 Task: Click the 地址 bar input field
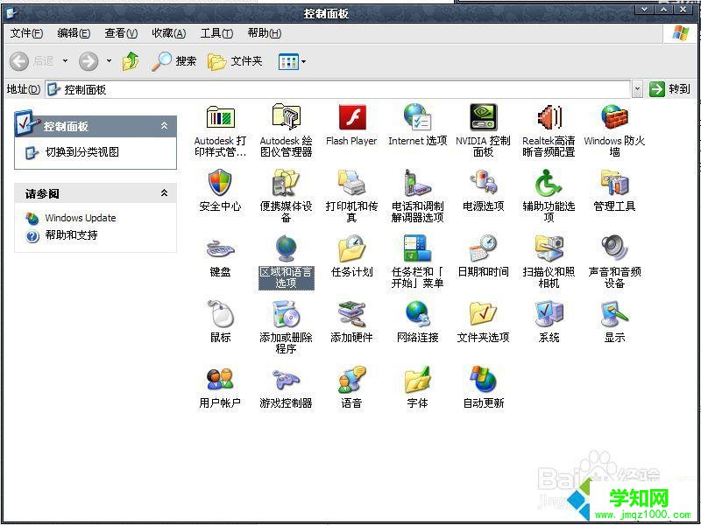pos(338,90)
